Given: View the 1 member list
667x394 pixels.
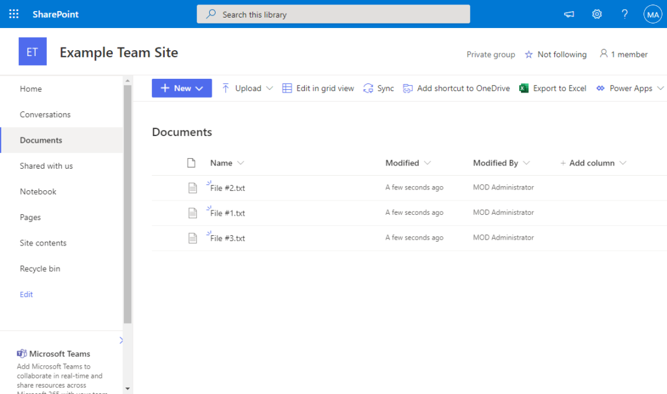Looking at the screenshot, I should pyautogui.click(x=629, y=55).
